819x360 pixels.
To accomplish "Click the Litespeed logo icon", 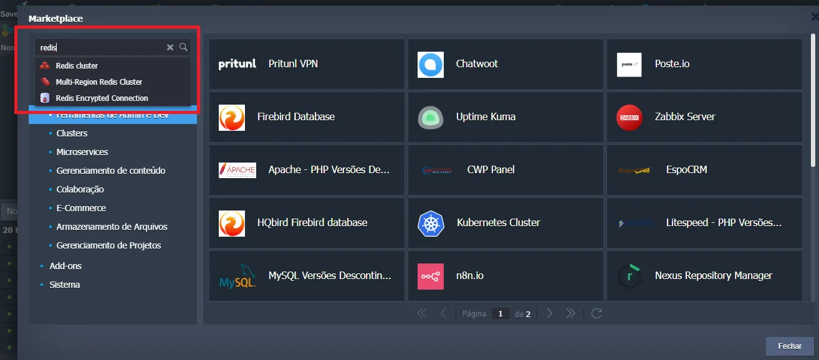I will (635, 223).
